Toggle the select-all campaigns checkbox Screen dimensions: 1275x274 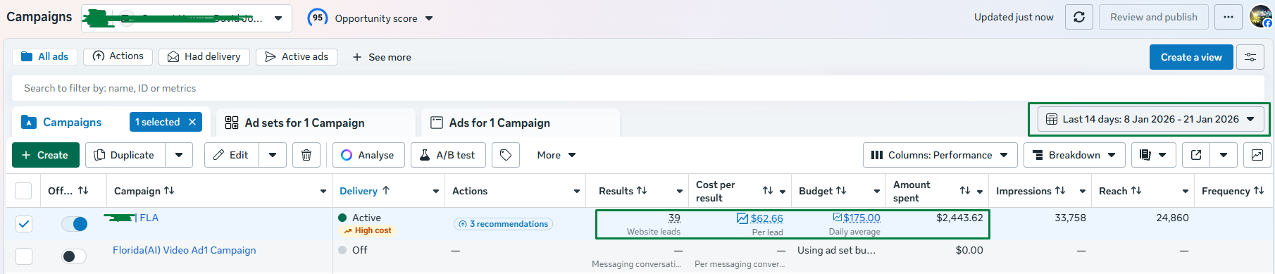pyautogui.click(x=23, y=191)
